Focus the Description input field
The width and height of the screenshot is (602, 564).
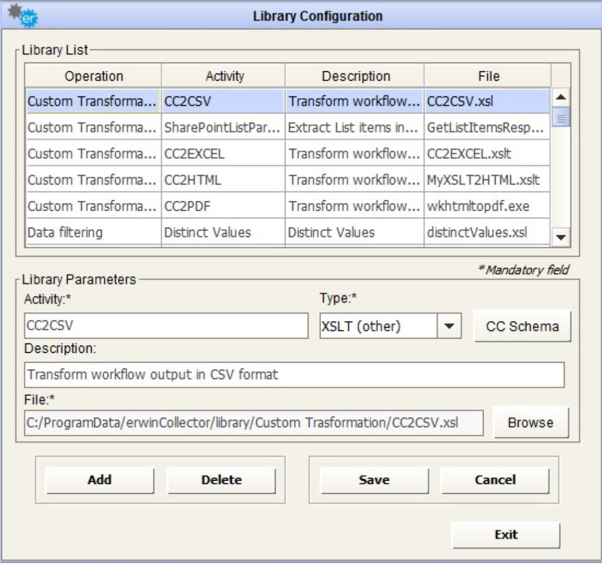coord(294,375)
